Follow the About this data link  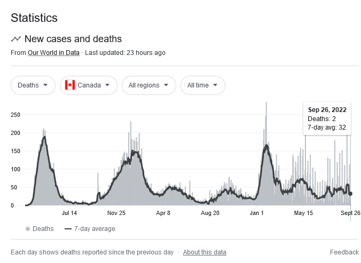click(205, 252)
